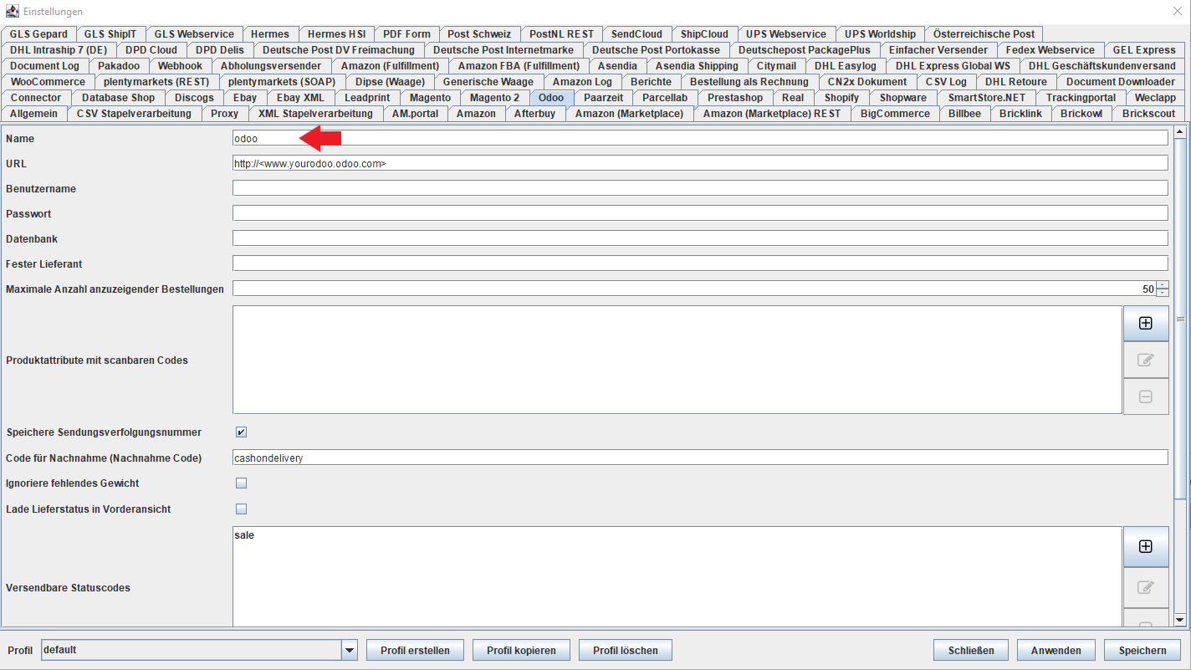Open the Magento 2 tab
The height and width of the screenshot is (670, 1191).
coord(494,98)
